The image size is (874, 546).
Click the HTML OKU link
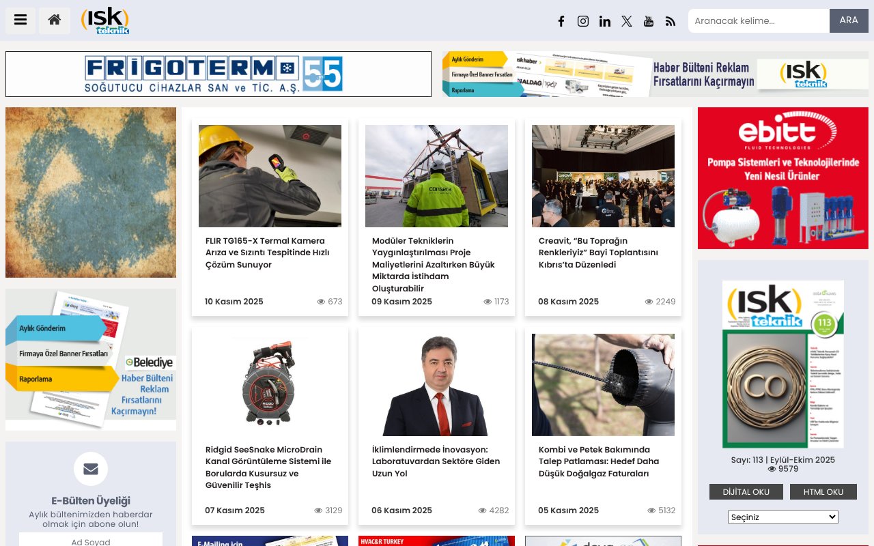click(x=823, y=491)
